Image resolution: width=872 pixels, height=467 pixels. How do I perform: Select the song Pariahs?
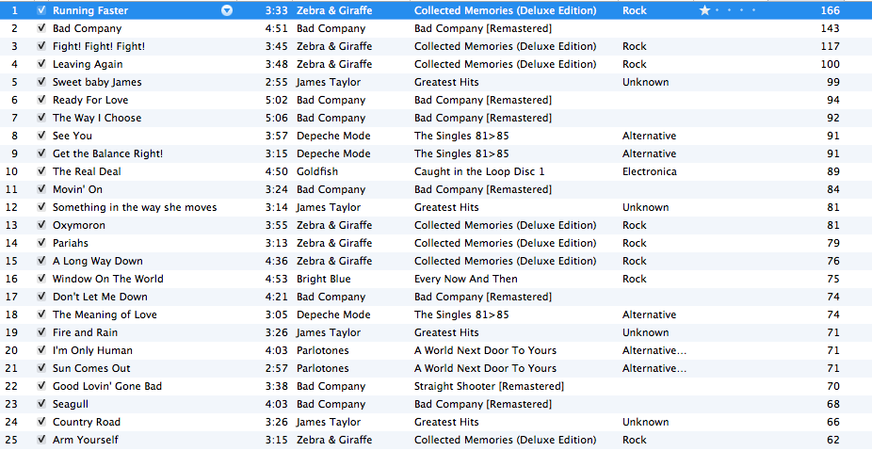71,243
